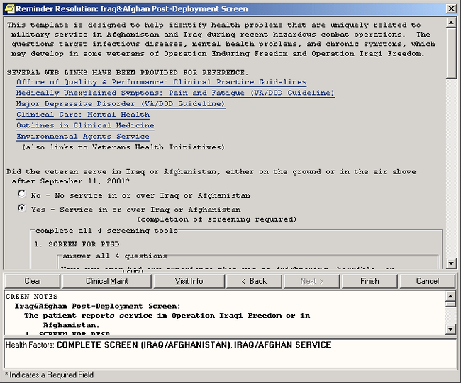Open Clinical Care: Mental Health link
This screenshot has width=461, height=383.
pyautogui.click(x=83, y=115)
